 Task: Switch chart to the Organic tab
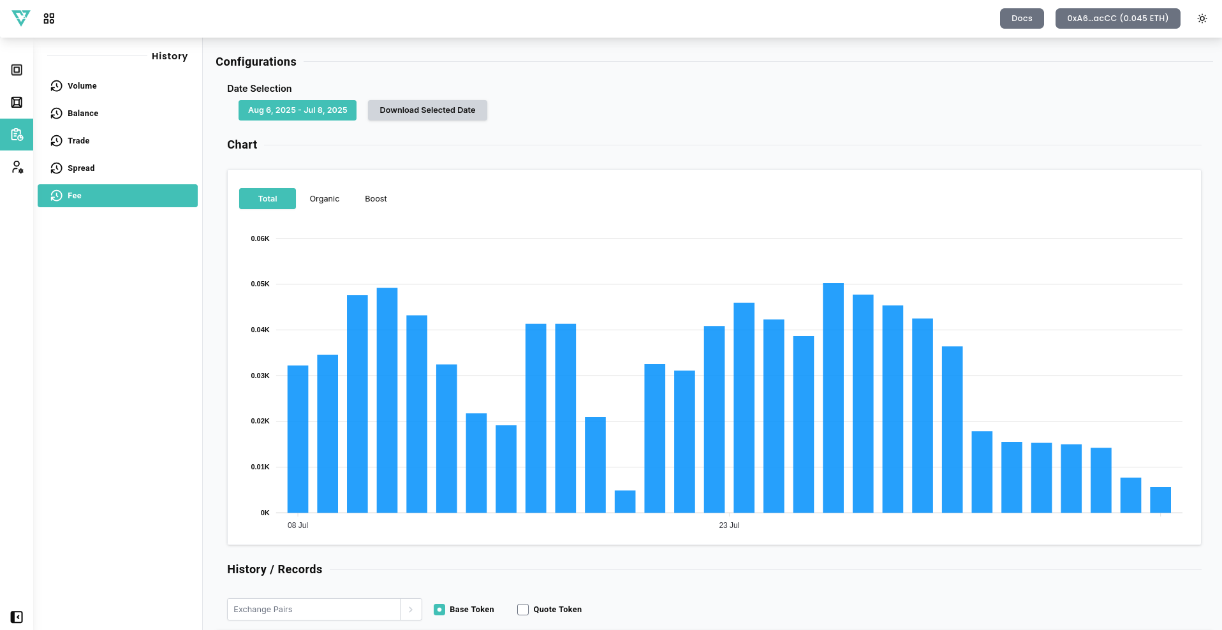pyautogui.click(x=324, y=199)
